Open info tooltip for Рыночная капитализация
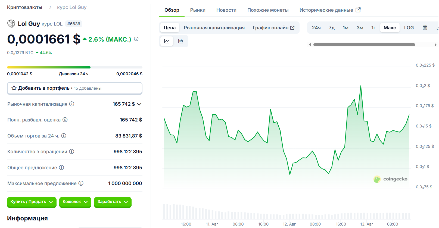Screen dimensions: 439x228 72,104
